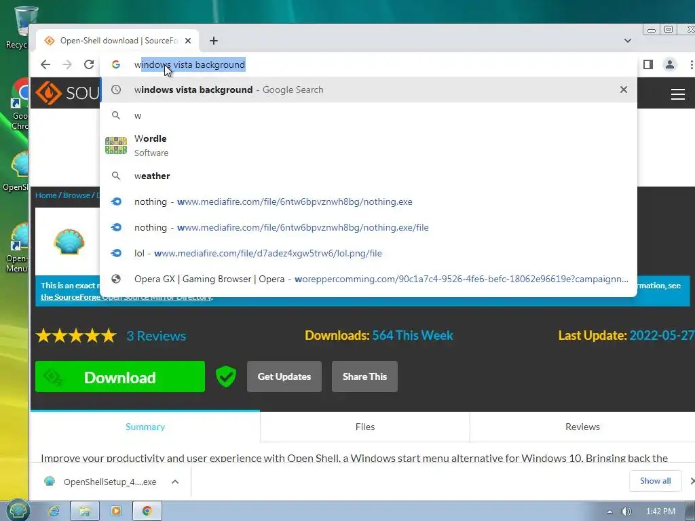This screenshot has width=695, height=521.
Task: Click the Wordle grid thumbnail icon
Action: 116,145
